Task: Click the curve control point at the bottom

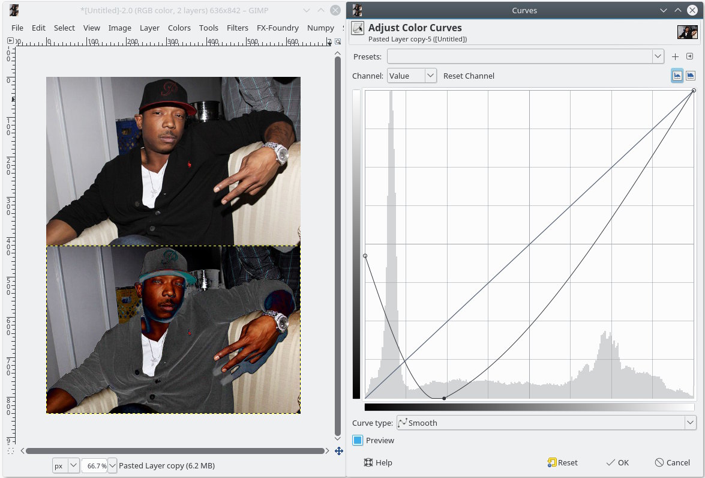Action: click(x=444, y=398)
